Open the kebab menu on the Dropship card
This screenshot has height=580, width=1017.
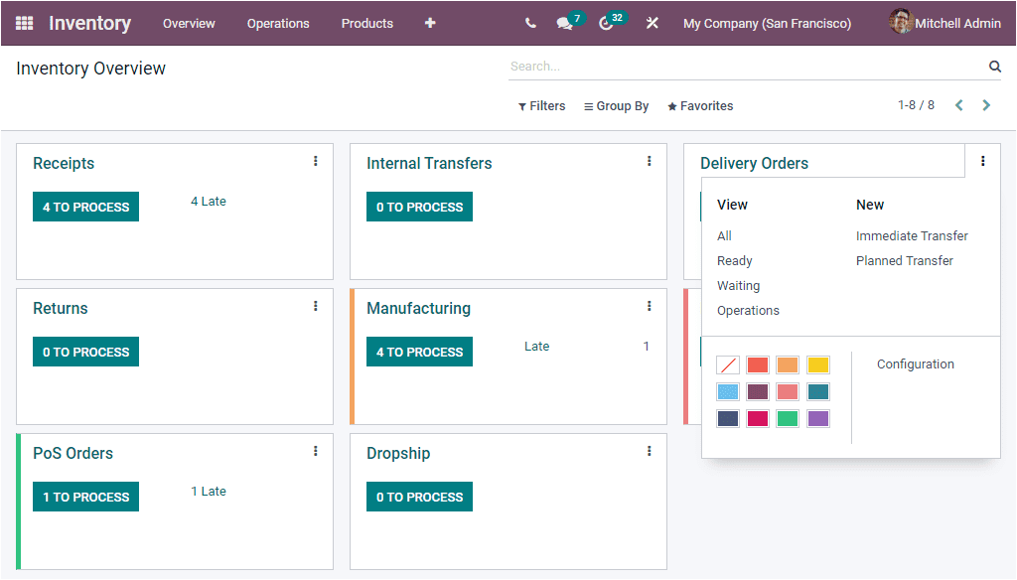[x=649, y=450]
